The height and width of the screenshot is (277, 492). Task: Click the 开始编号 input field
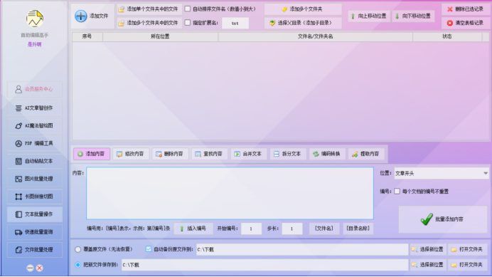[x=252, y=229]
